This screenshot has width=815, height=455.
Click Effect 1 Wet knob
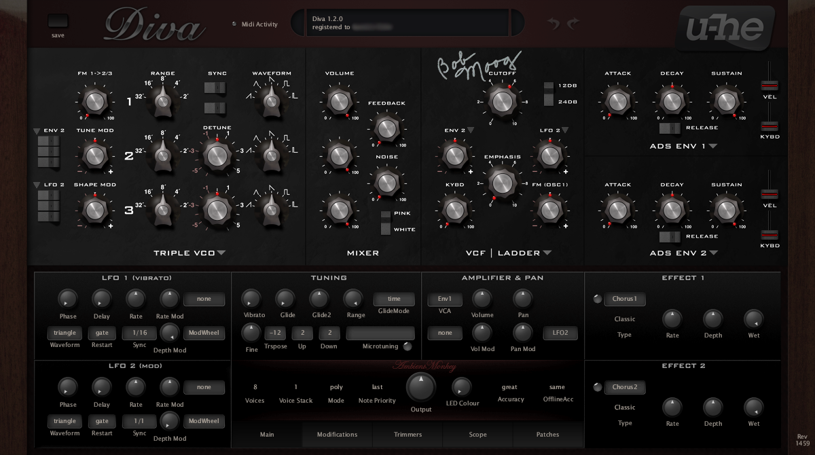pos(753,318)
